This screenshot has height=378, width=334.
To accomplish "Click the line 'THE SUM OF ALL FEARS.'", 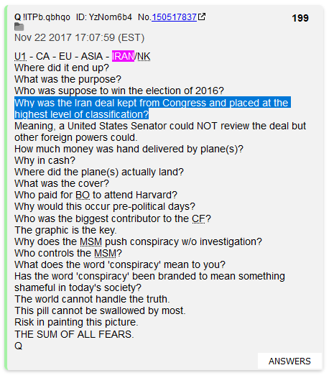I will pos(74,334).
